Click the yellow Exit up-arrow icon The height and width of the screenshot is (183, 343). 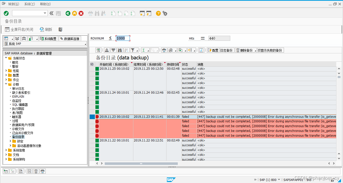pyautogui.click(x=74, y=13)
